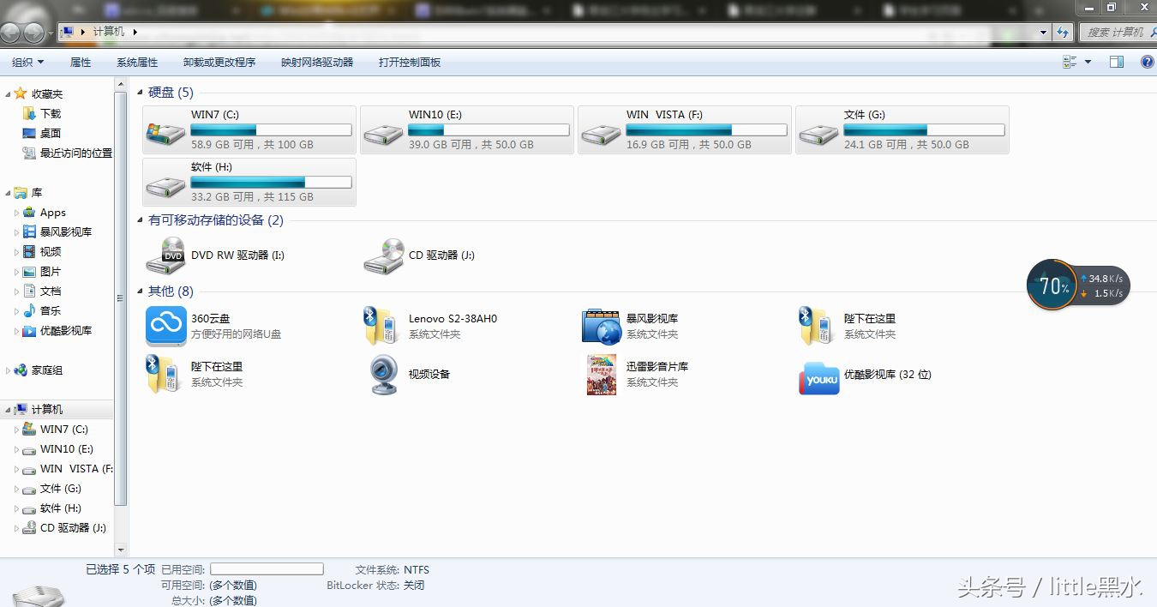Open the Lenovo S2-38AH0 Bluetooth folder icon

click(x=380, y=326)
